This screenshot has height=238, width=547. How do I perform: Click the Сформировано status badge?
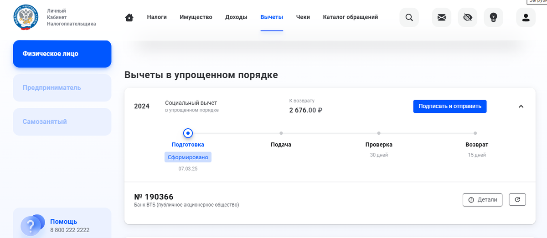(x=188, y=157)
